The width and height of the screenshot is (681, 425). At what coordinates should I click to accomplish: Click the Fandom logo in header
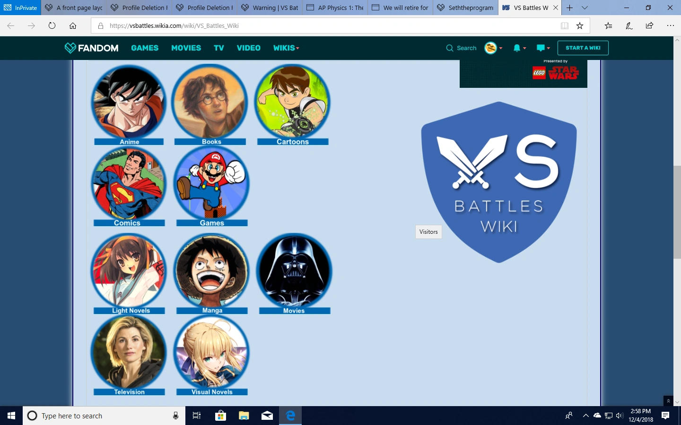point(92,48)
